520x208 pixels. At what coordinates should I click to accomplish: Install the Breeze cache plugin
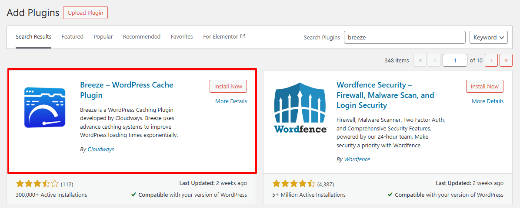[228, 86]
